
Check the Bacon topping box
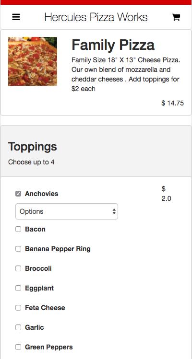pos(18,229)
